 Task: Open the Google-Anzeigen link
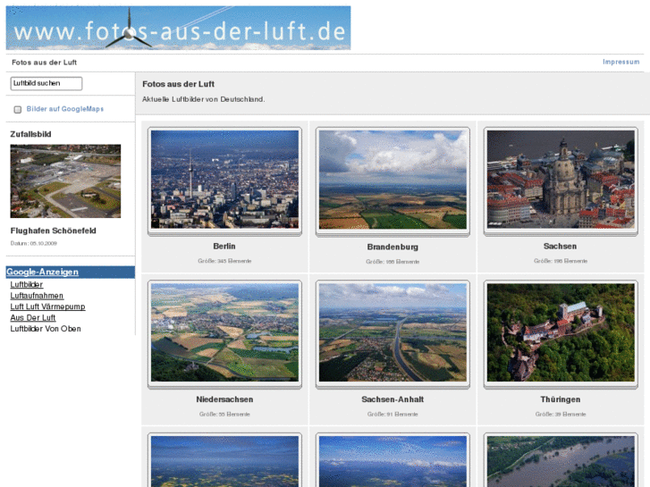coord(42,272)
